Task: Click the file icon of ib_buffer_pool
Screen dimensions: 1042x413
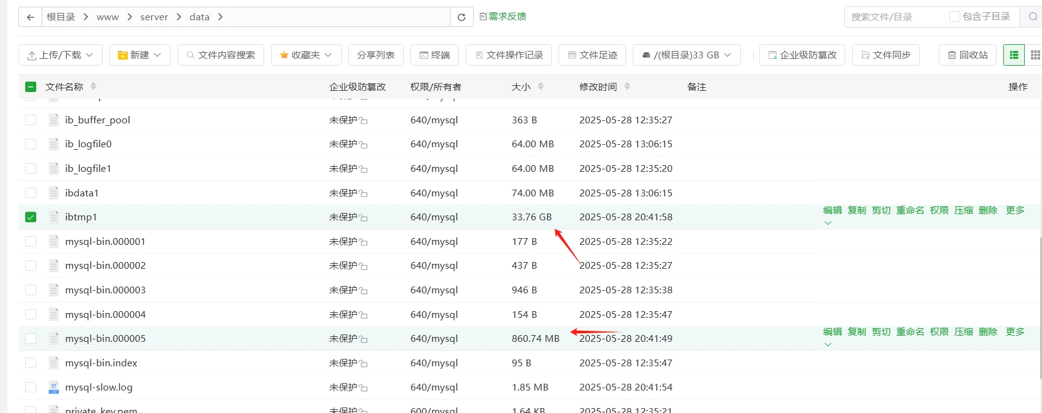Action: tap(54, 120)
